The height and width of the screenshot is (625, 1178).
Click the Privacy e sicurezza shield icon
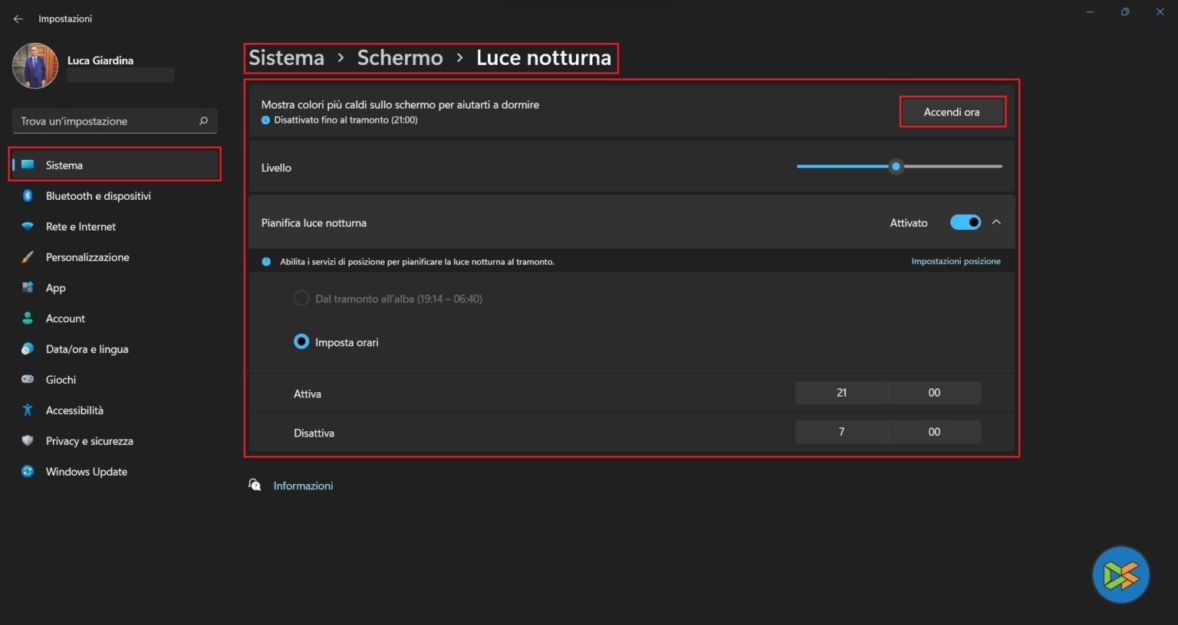click(x=28, y=441)
